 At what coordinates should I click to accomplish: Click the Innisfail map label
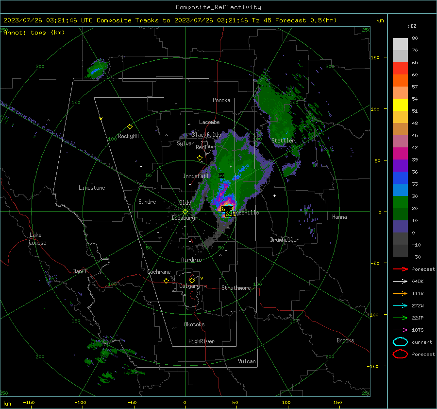point(196,176)
